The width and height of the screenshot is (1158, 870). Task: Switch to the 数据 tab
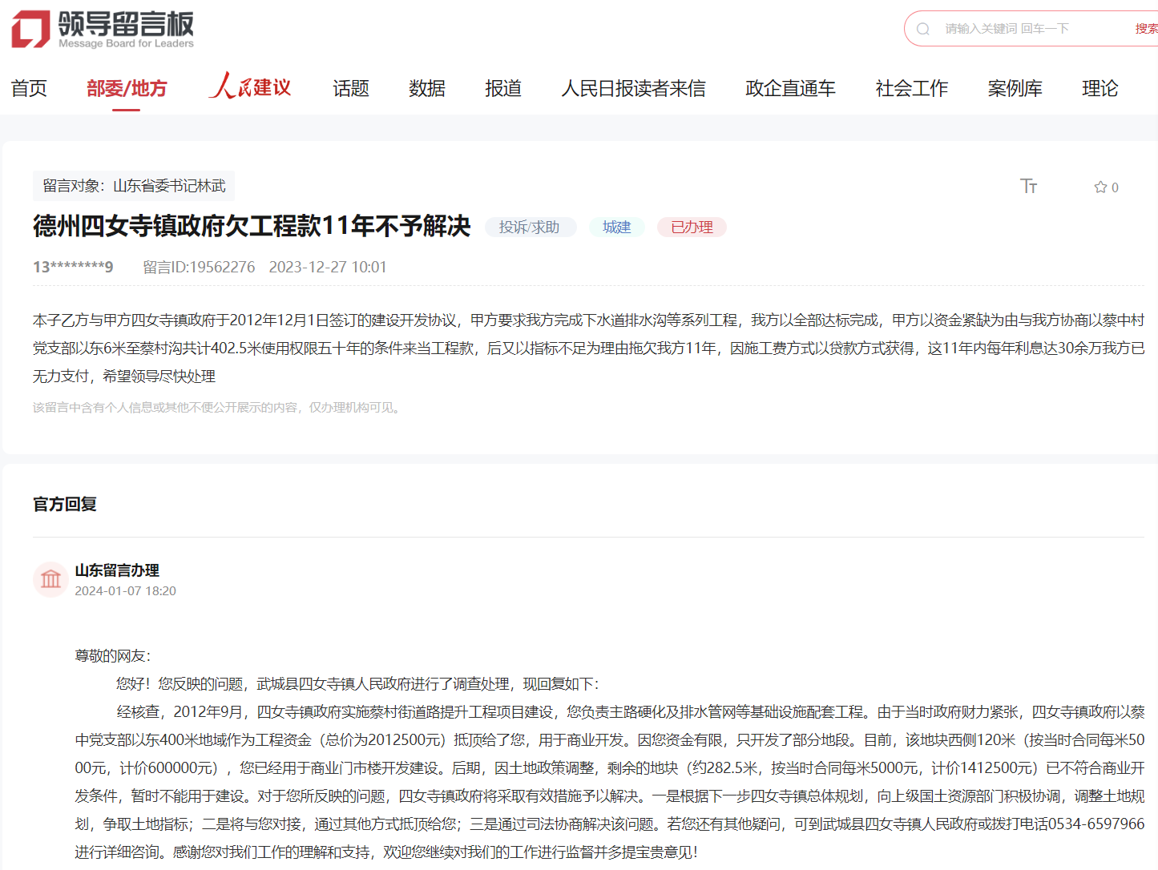coord(427,88)
